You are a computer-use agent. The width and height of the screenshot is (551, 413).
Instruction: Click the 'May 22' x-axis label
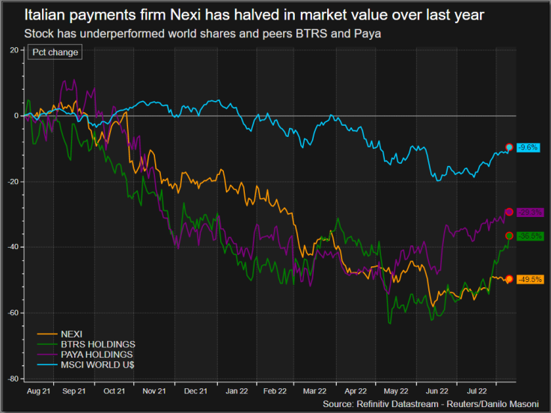pyautogui.click(x=396, y=391)
